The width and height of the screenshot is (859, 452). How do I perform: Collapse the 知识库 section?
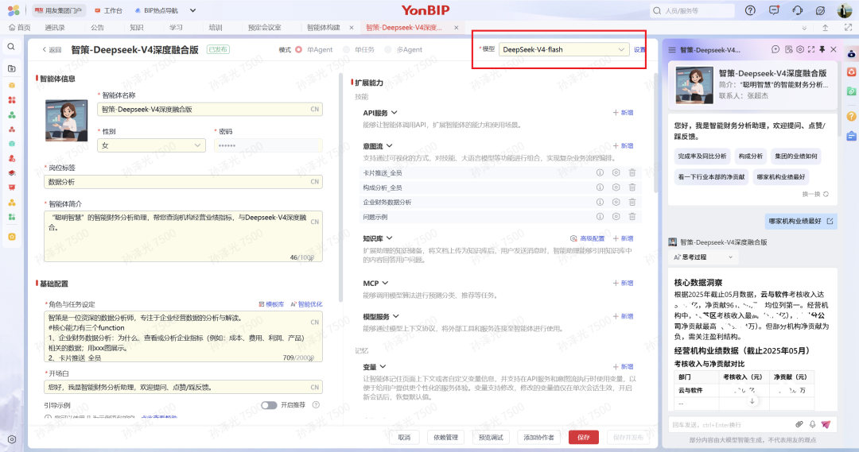coord(390,238)
